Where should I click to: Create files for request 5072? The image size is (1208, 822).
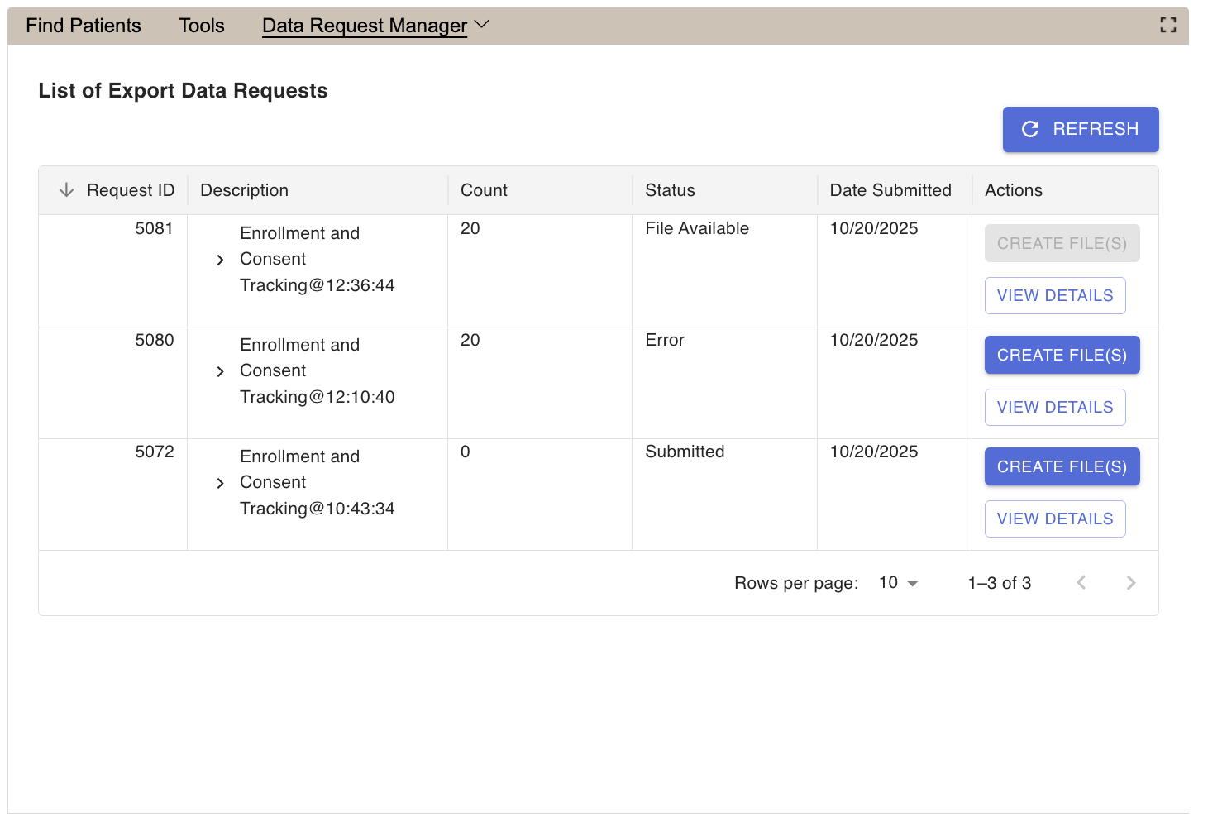tap(1061, 466)
